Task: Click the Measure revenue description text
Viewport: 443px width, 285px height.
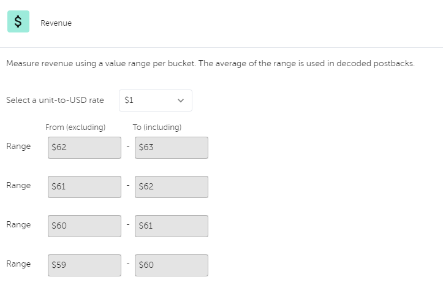Action: [211, 63]
